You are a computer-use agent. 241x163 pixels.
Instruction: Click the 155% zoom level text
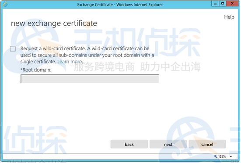tap(222, 156)
